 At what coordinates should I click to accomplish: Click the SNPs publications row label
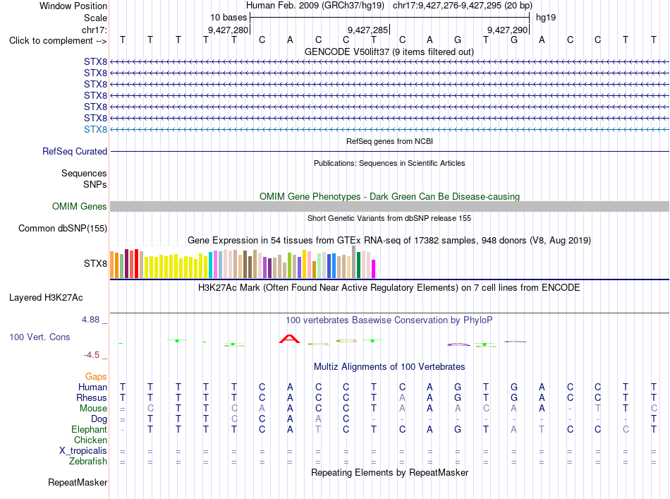tap(95, 184)
